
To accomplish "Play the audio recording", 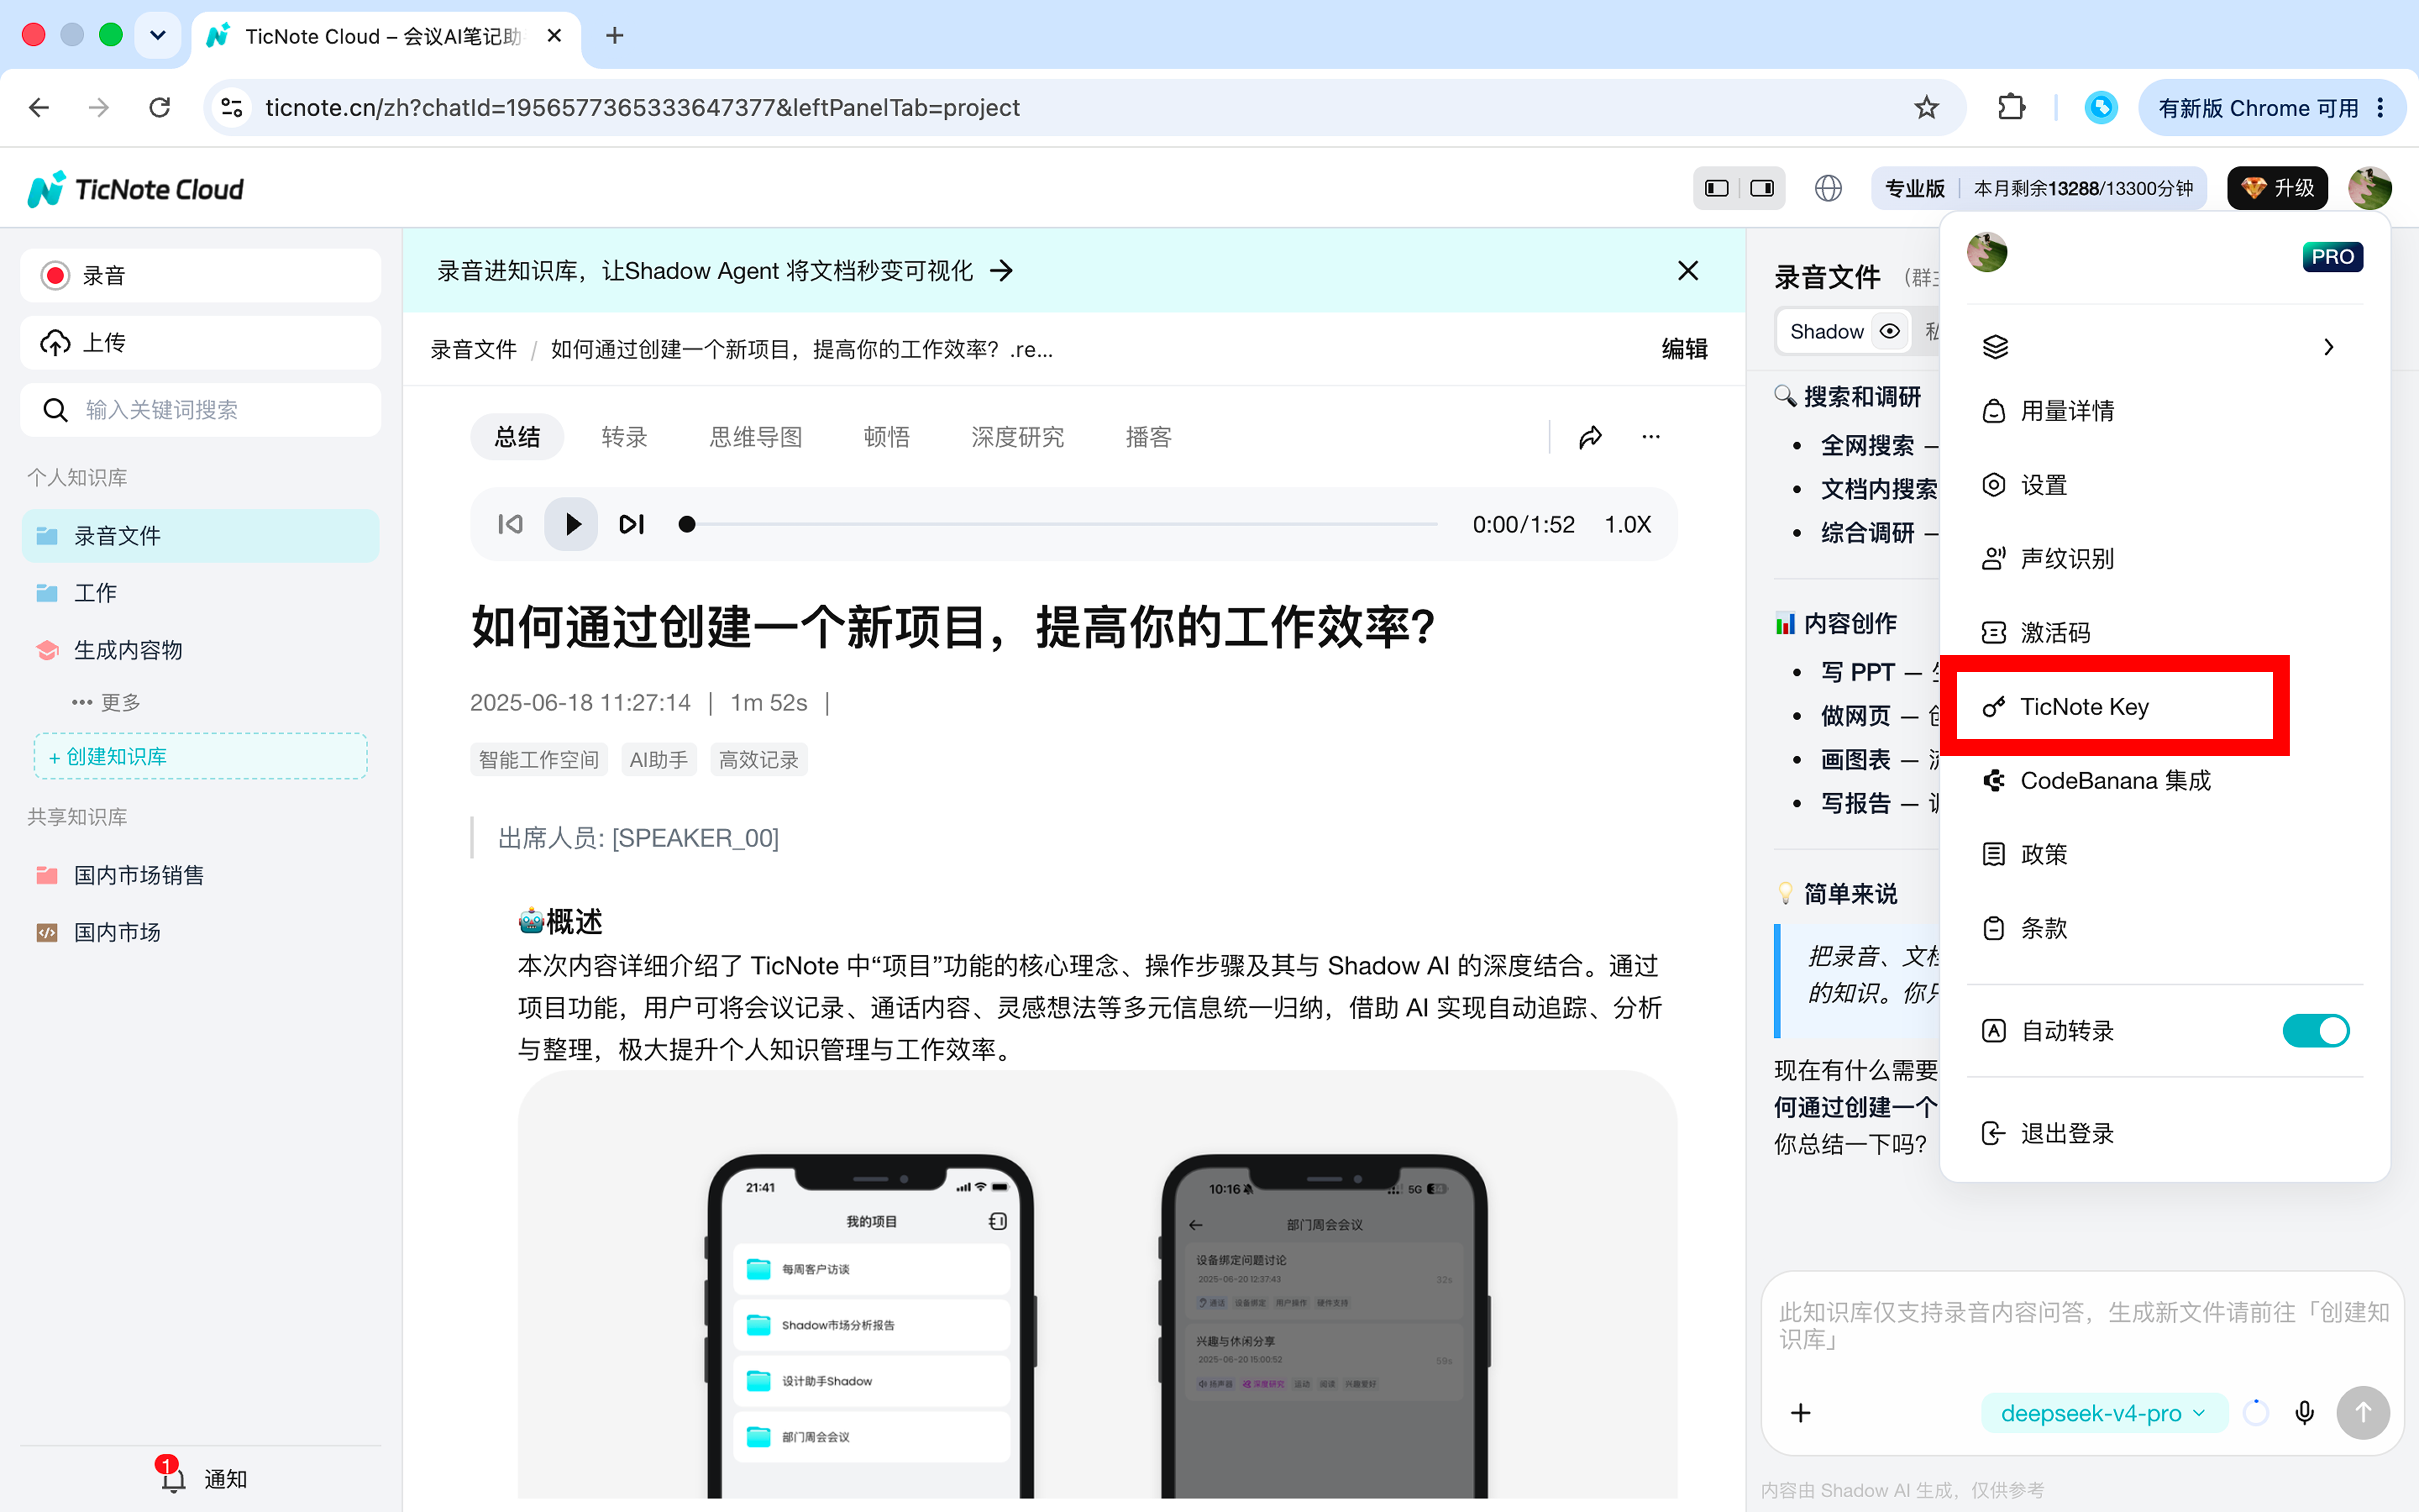I will [x=571, y=524].
